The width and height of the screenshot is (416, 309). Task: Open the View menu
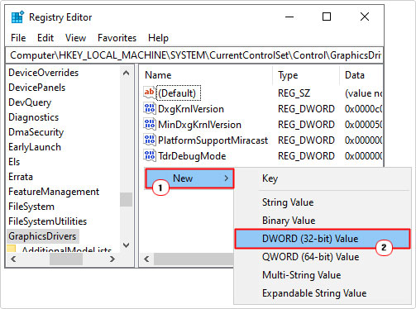coord(75,38)
